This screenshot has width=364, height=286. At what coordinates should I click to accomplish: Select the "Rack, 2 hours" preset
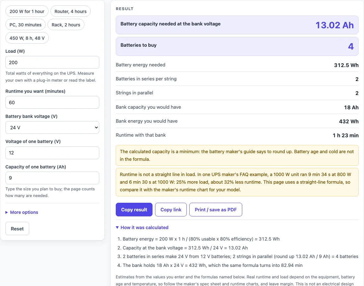coord(66,25)
